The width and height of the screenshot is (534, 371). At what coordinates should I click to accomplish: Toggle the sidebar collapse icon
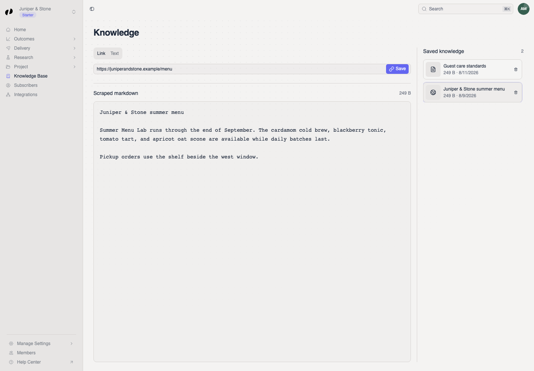click(92, 9)
